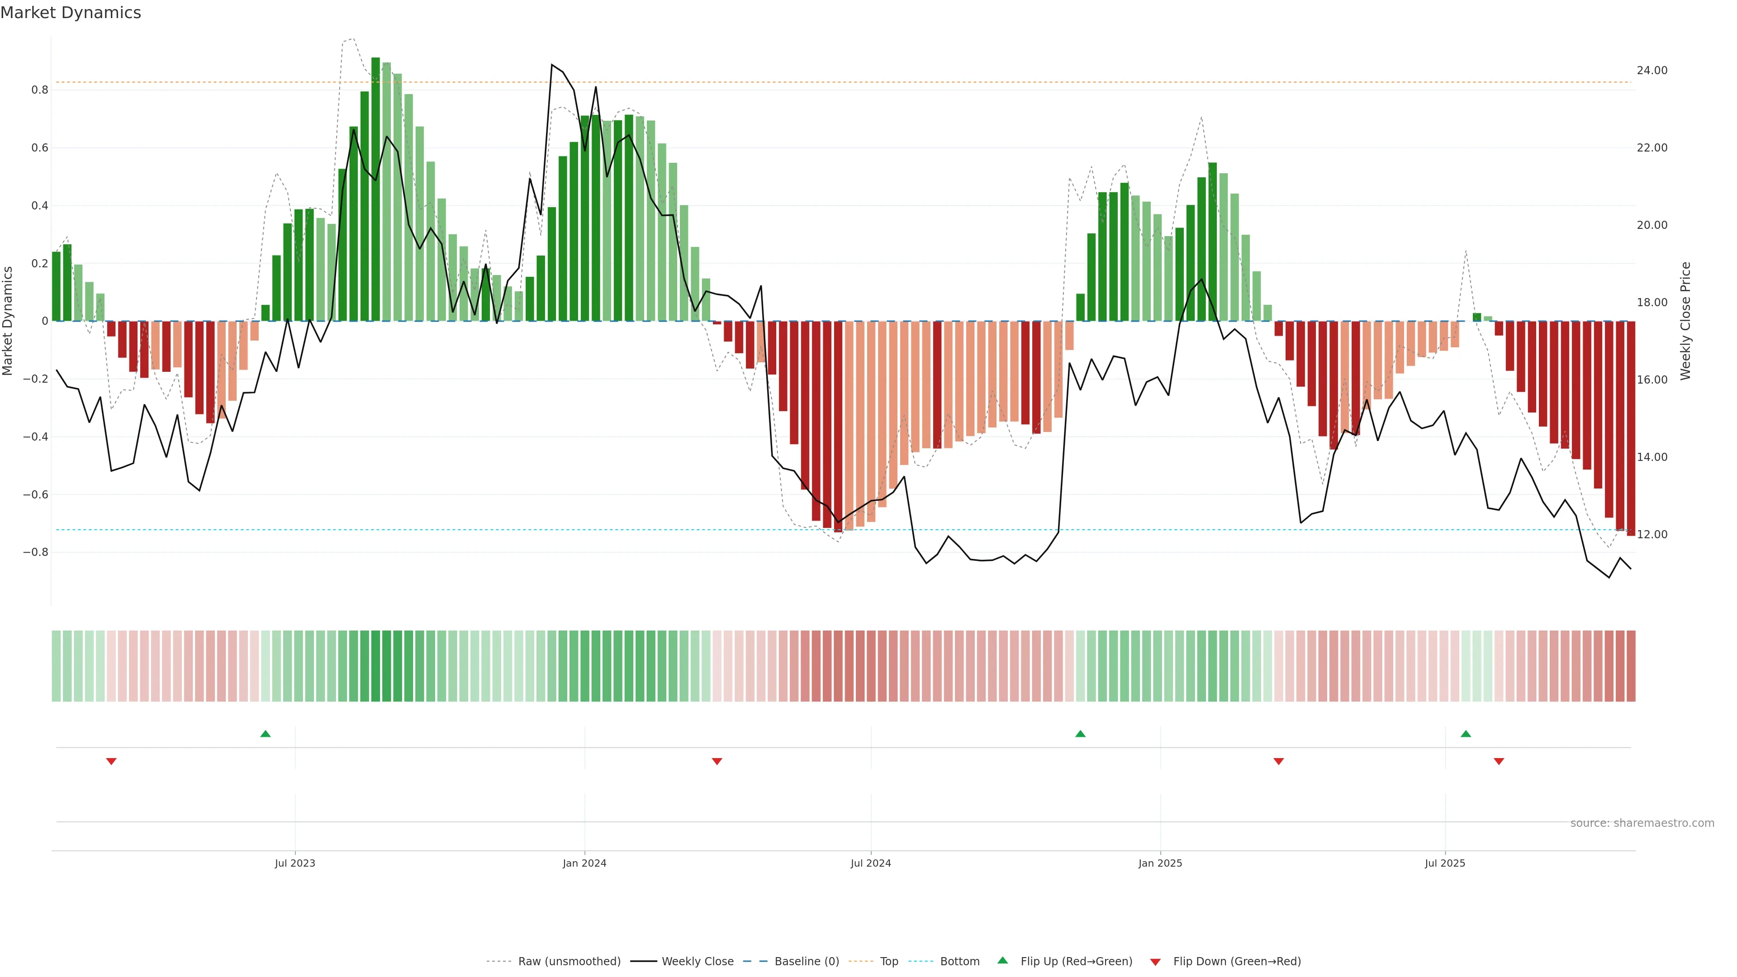
Task: Toggle the Baseline (0) legend entry
Action: click(807, 962)
